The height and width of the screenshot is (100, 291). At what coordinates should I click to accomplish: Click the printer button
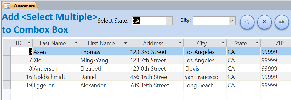282,22
